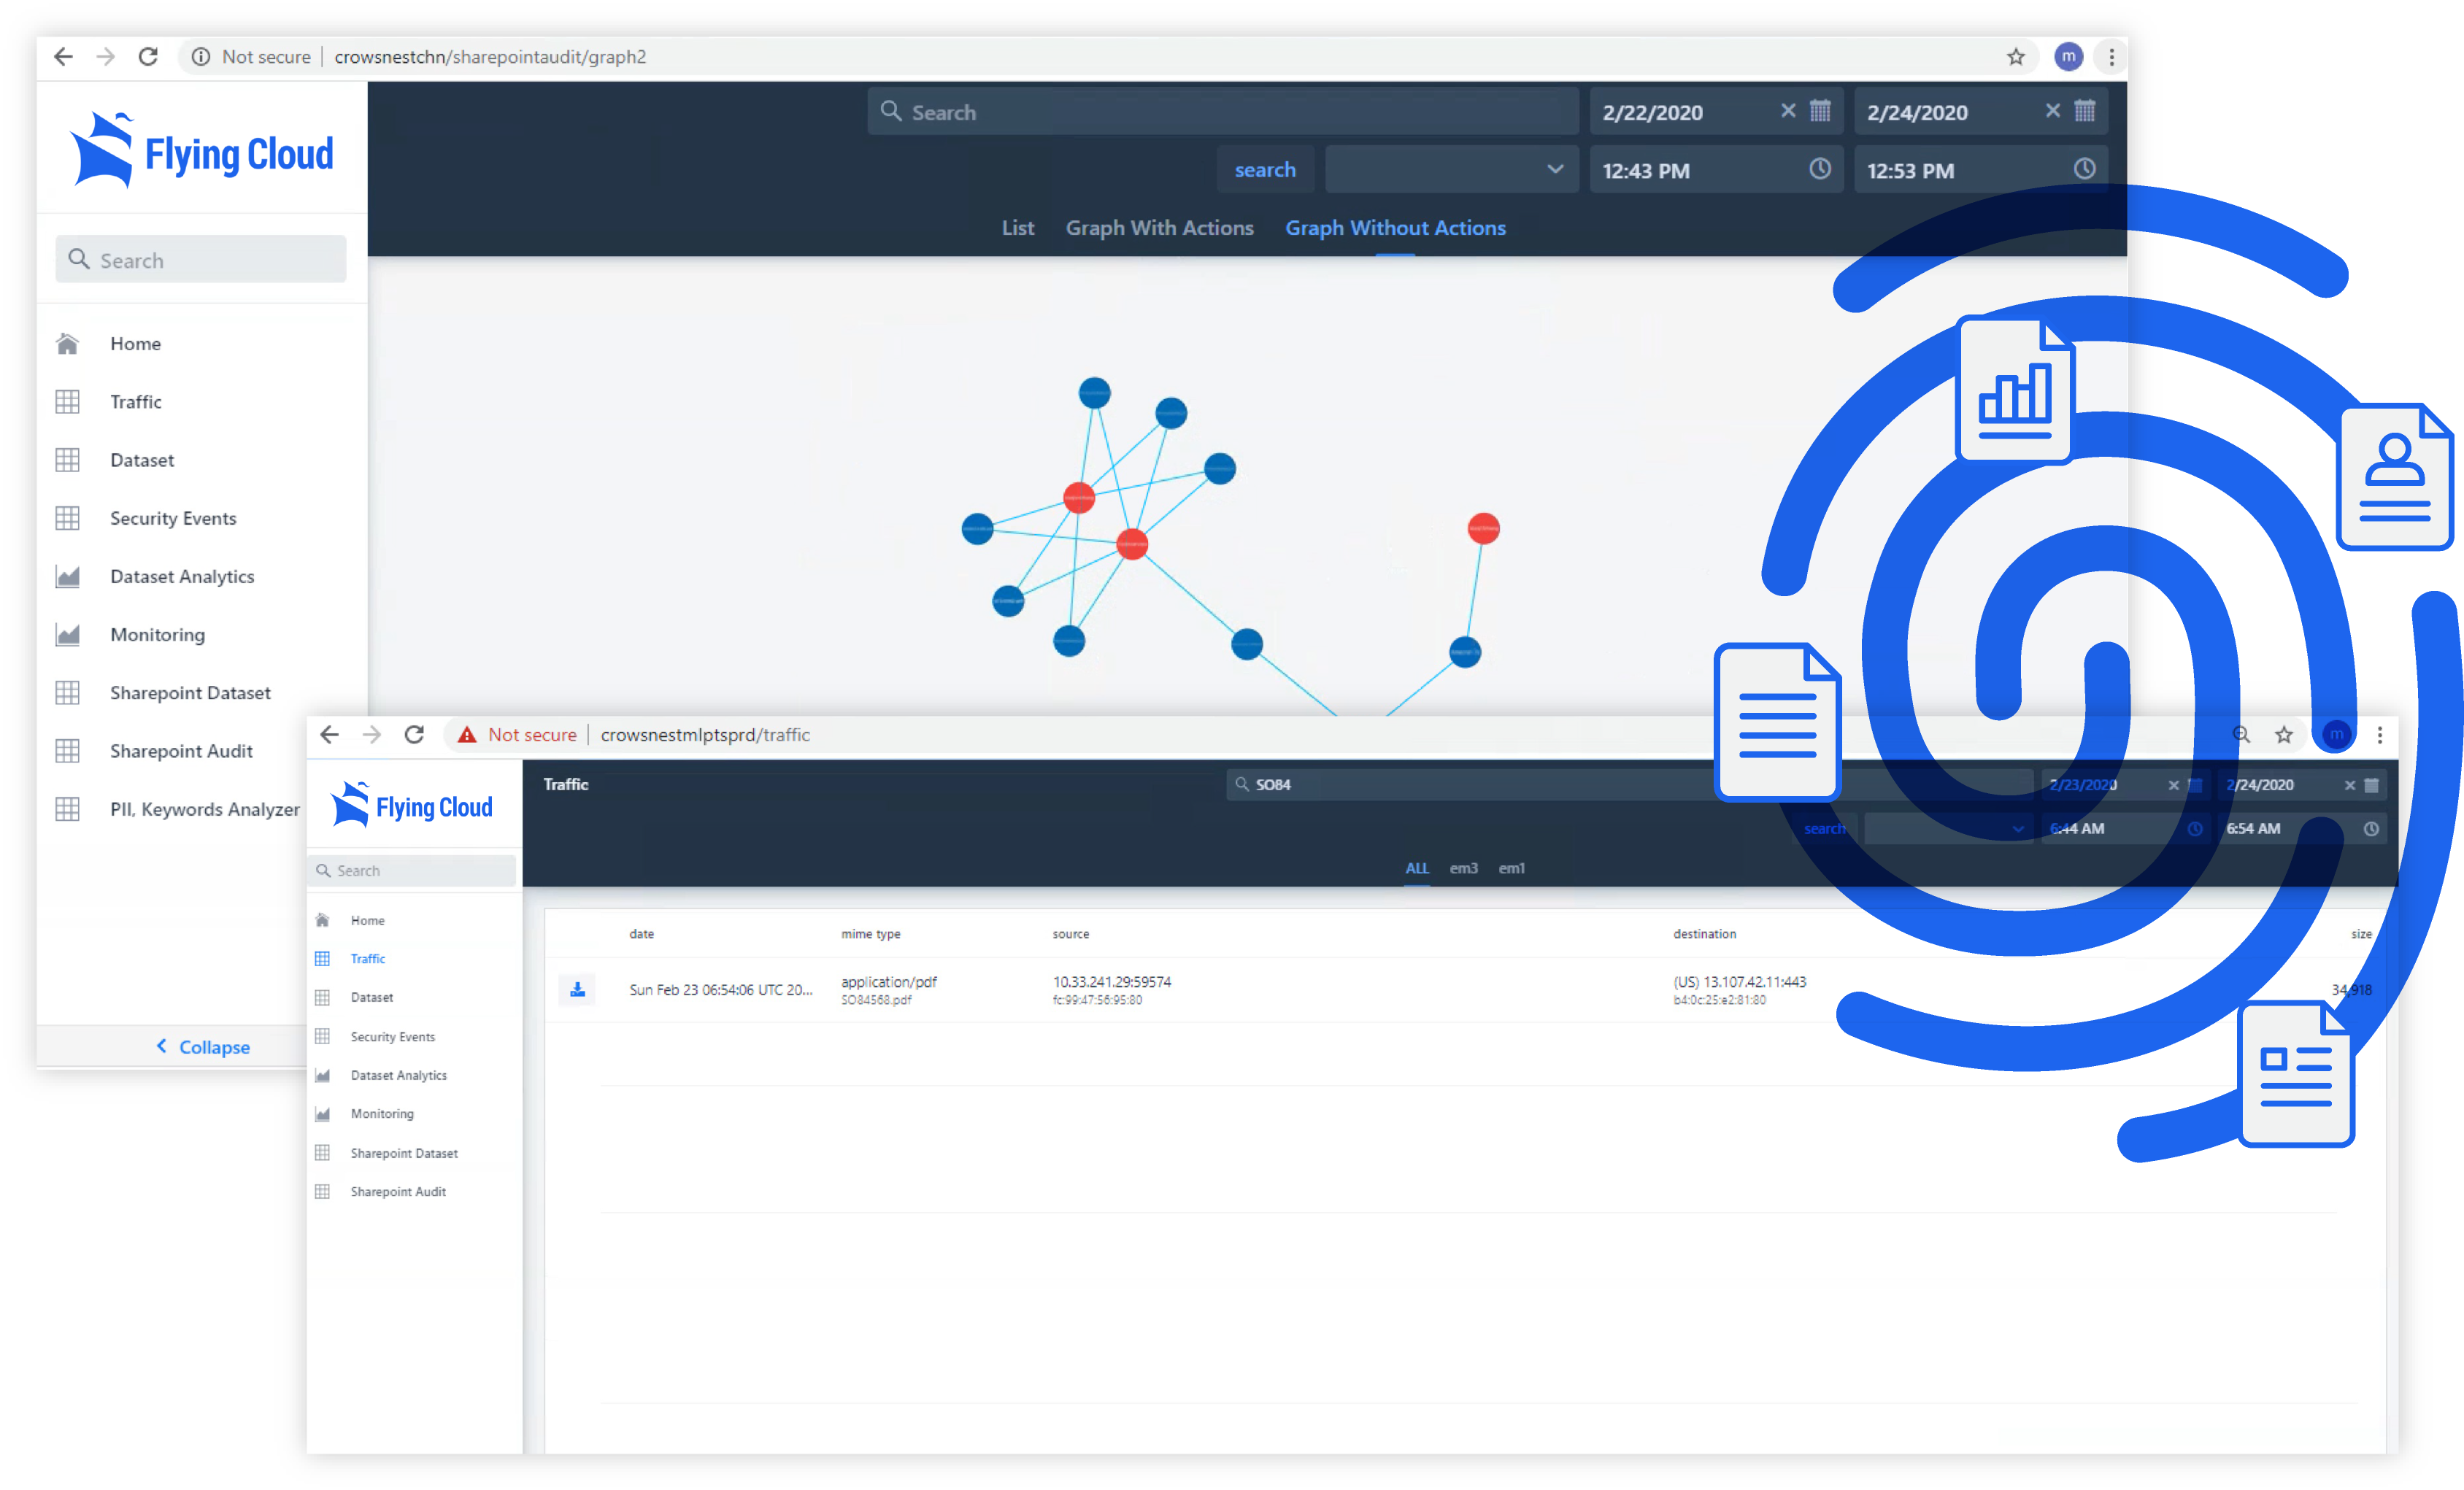The width and height of the screenshot is (2464, 1490).
Task: Open calendar for 2/24/2020 in graph window
Action: [2084, 111]
